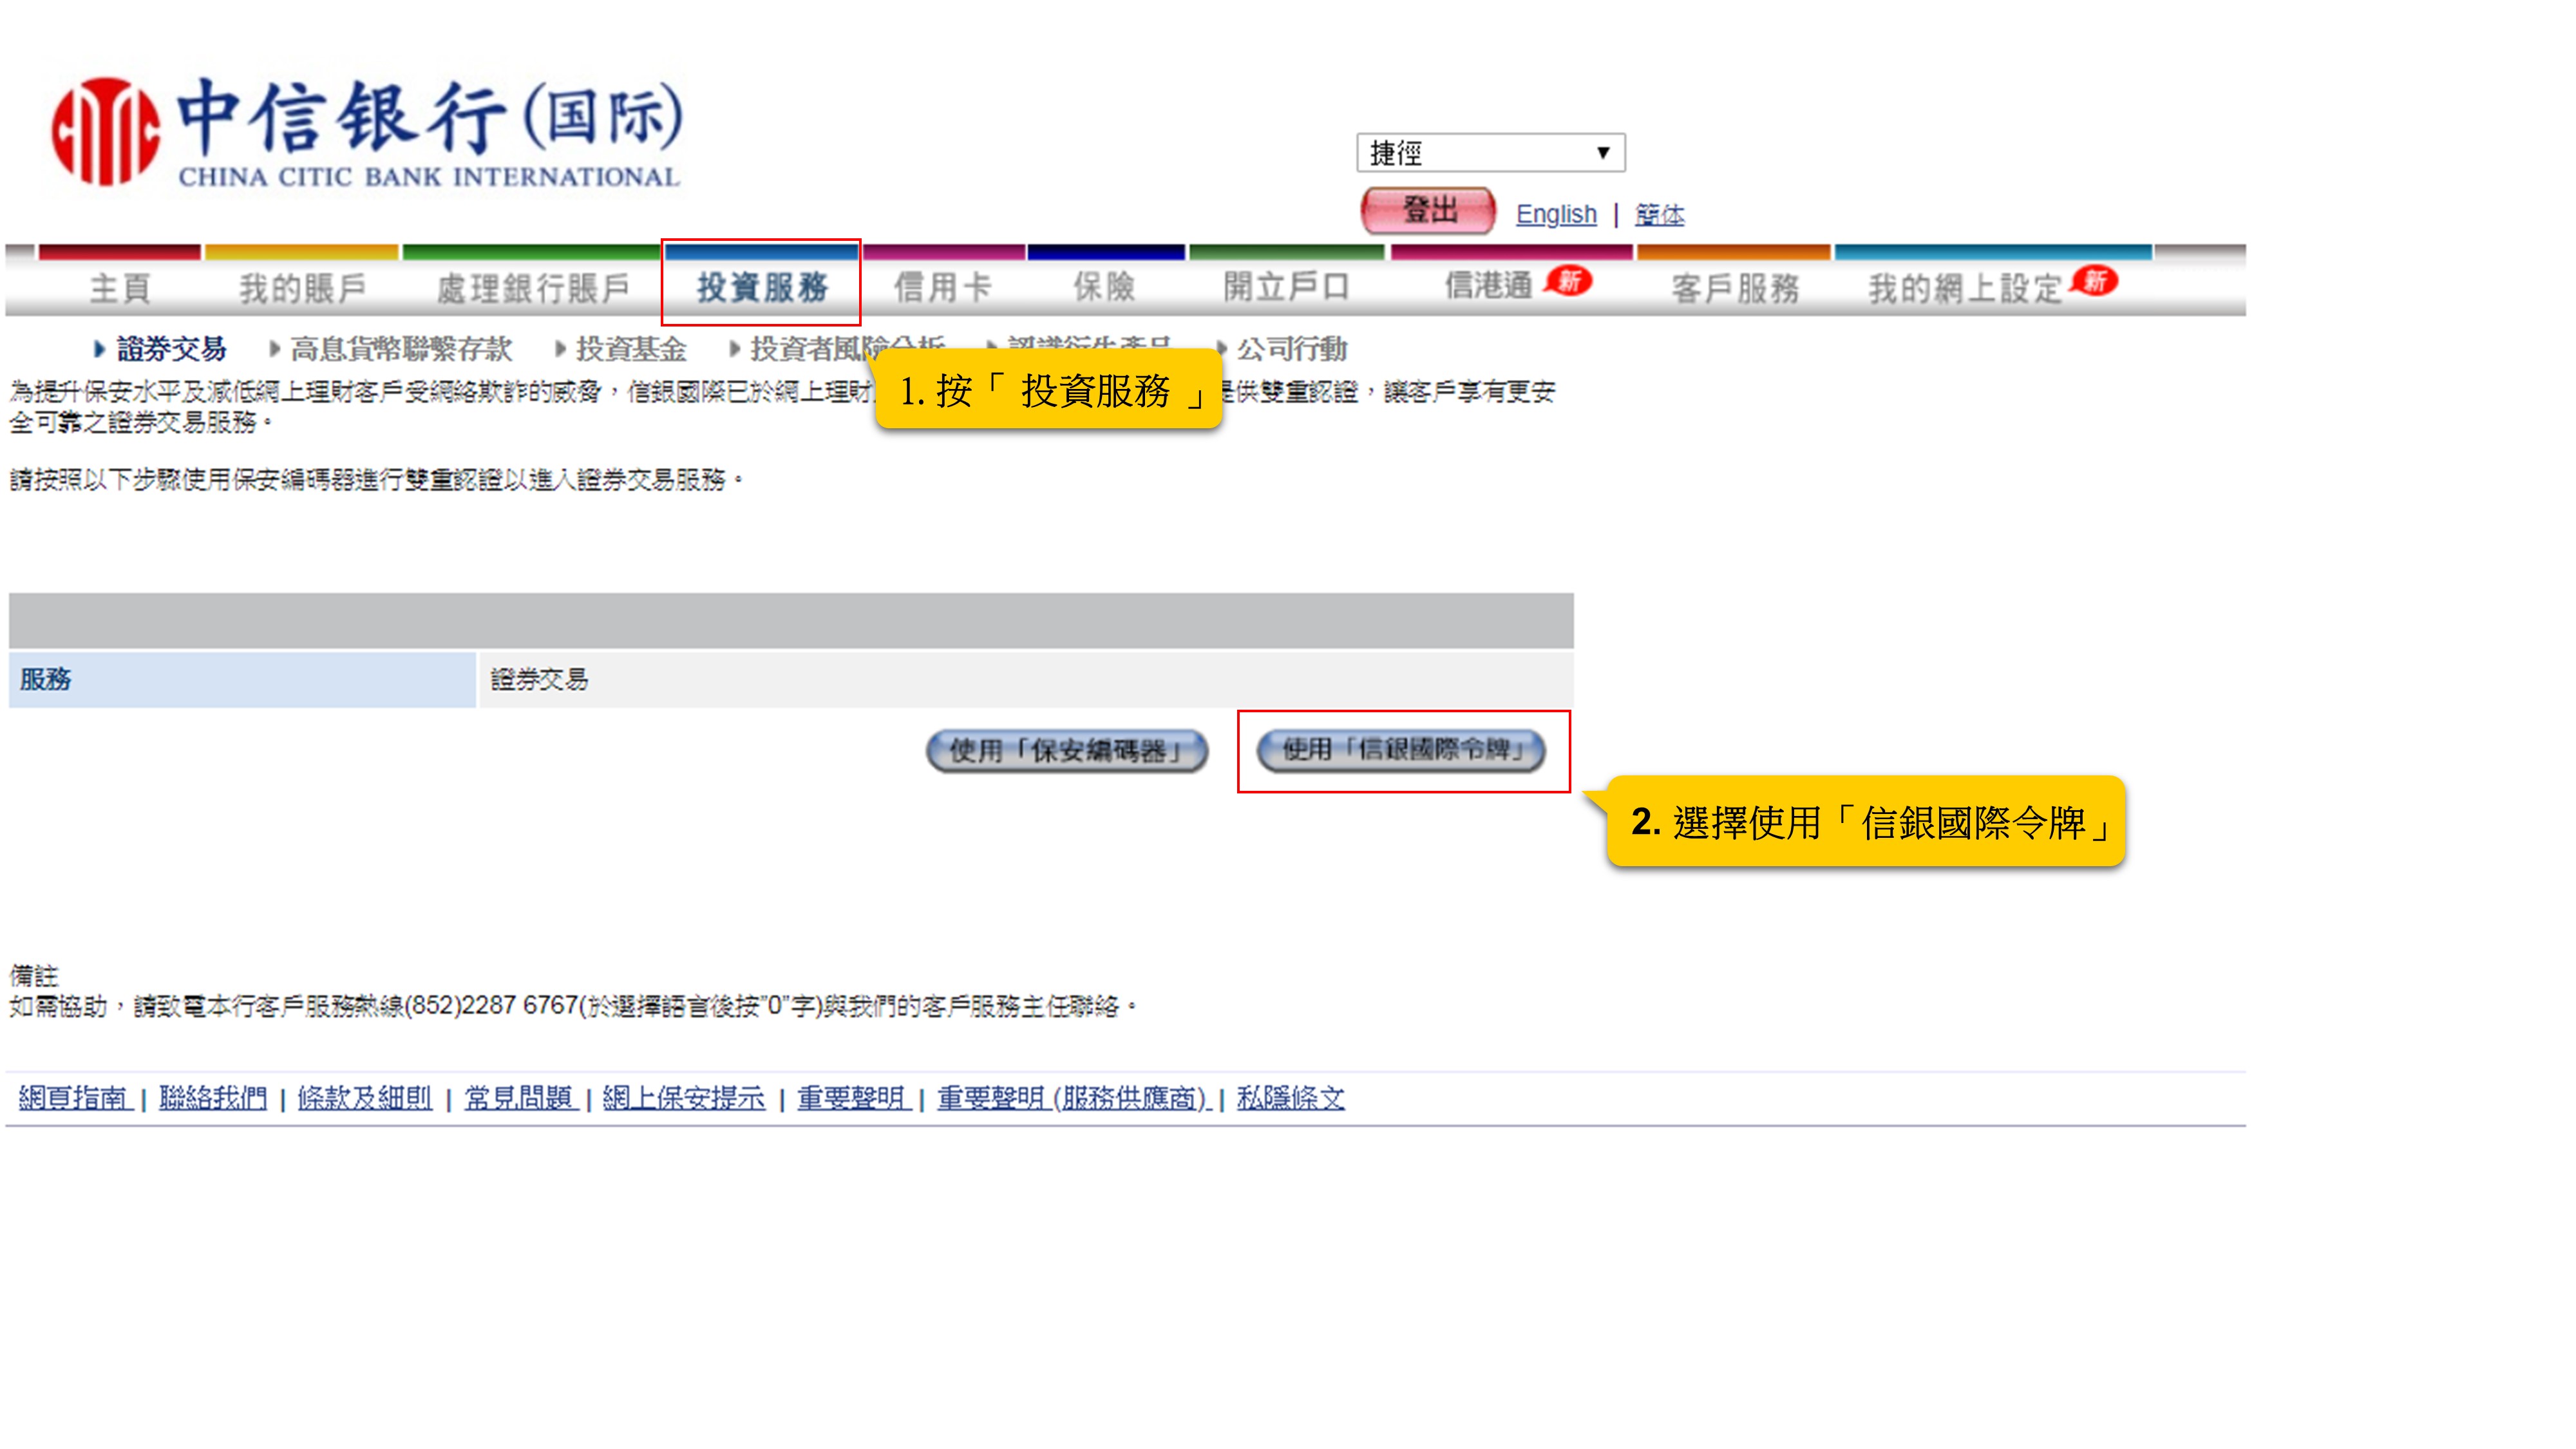Open the 我的賬戶 tab
2576x1449 pixels.
pyautogui.click(x=302, y=288)
